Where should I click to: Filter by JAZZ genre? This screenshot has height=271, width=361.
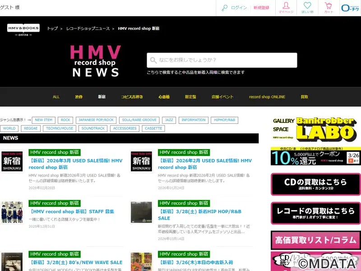pos(169,120)
